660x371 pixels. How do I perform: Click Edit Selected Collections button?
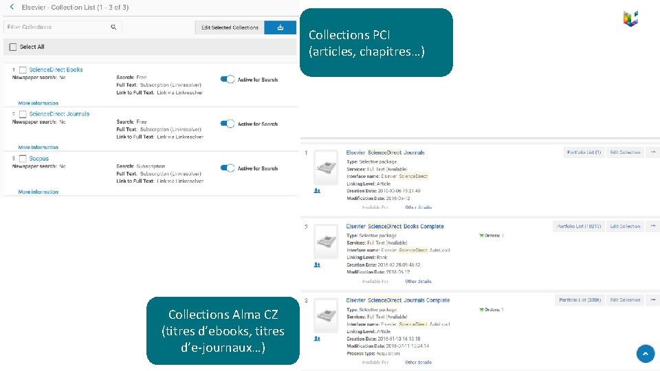230,27
